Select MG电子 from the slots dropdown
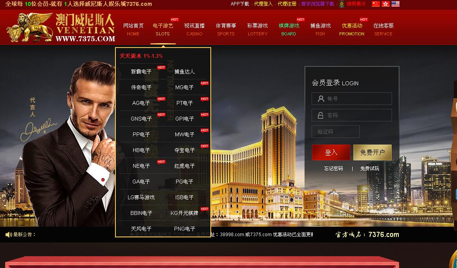Screen dimensions: 457x268 point(184,87)
